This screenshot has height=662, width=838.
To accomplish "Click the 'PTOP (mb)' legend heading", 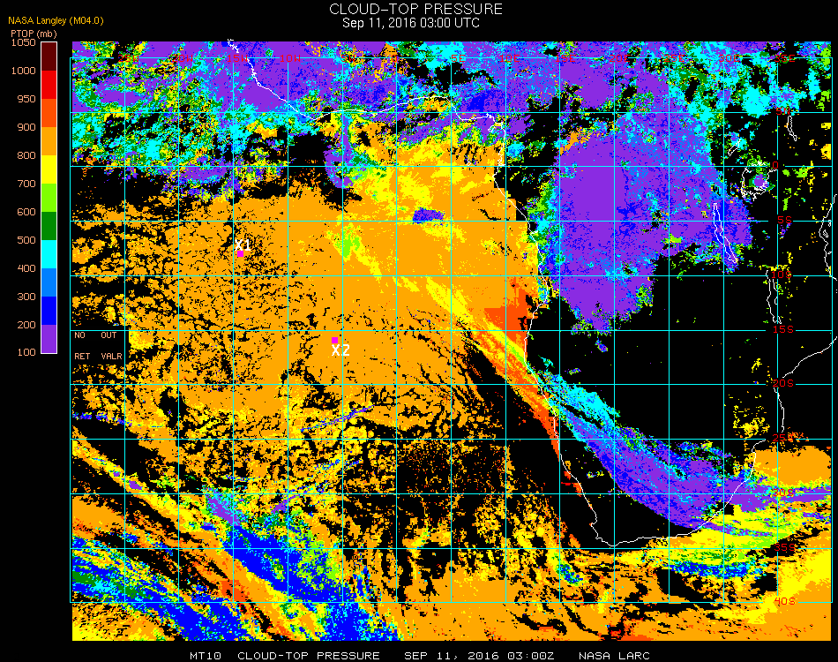I will coord(34,34).
